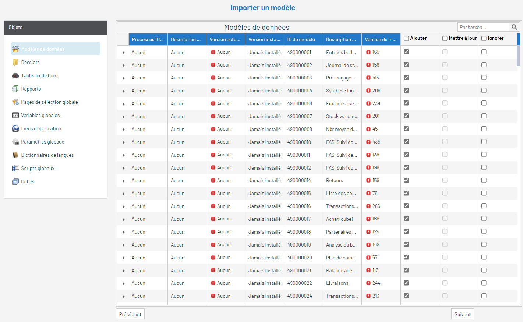
Task: Click the search magnifier icon
Action: coord(514,27)
